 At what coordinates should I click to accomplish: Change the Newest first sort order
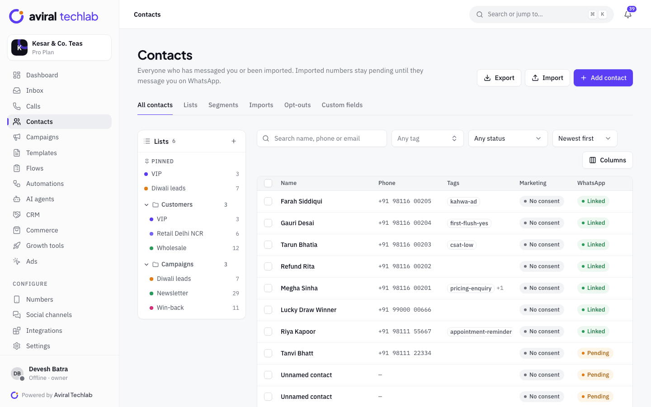585,138
